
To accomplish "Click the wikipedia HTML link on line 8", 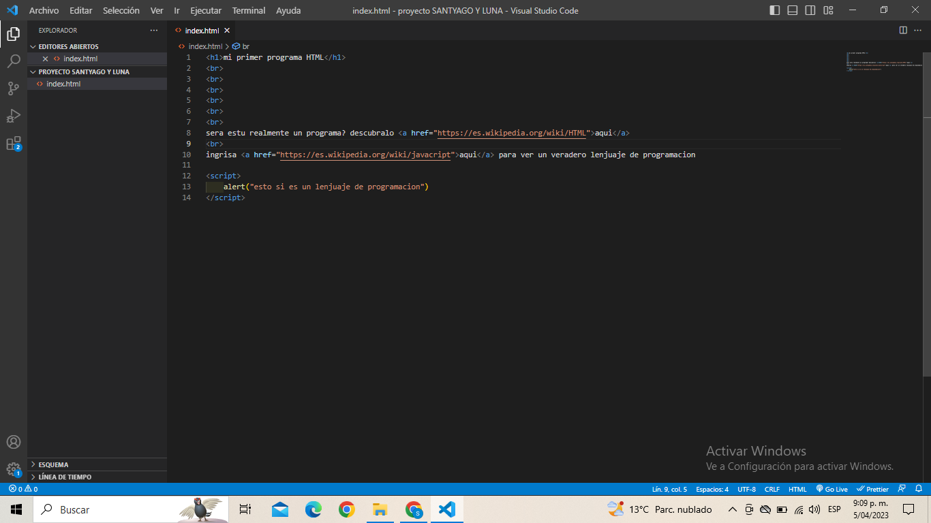I will (512, 133).
